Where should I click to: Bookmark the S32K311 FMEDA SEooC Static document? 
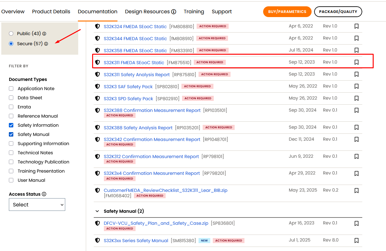357,62
